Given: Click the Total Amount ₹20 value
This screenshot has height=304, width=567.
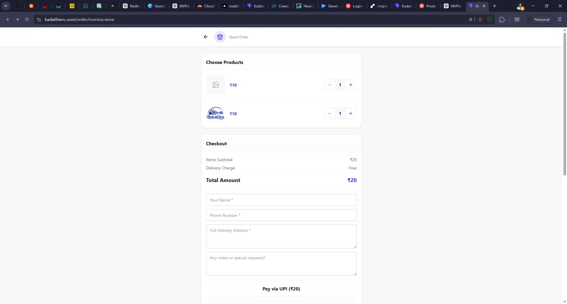Looking at the screenshot, I should 352,180.
